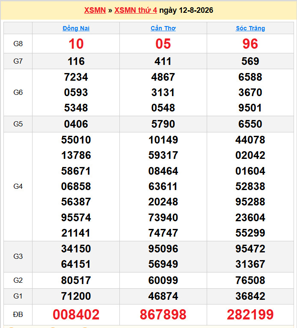Click the G7 row label
Image resolution: width=297 pixels, height=328 pixels.
(18, 61)
